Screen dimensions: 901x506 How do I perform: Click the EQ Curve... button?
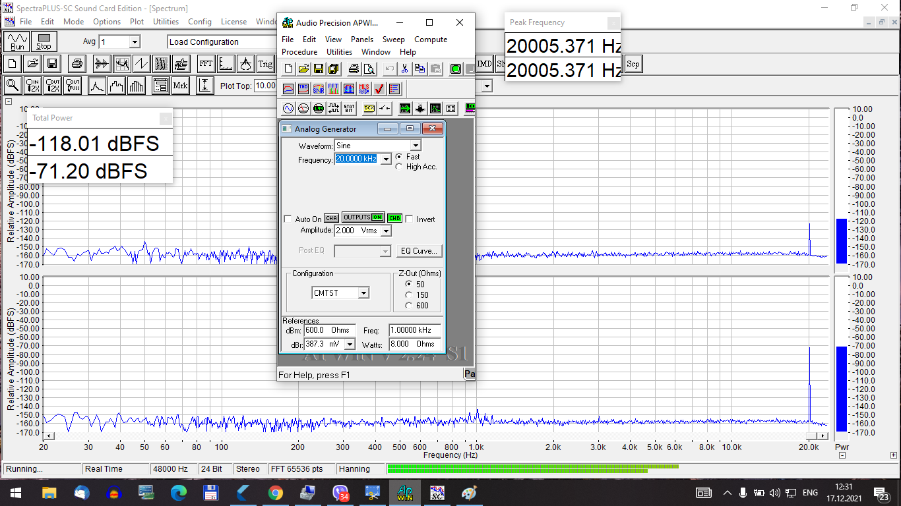click(x=419, y=251)
